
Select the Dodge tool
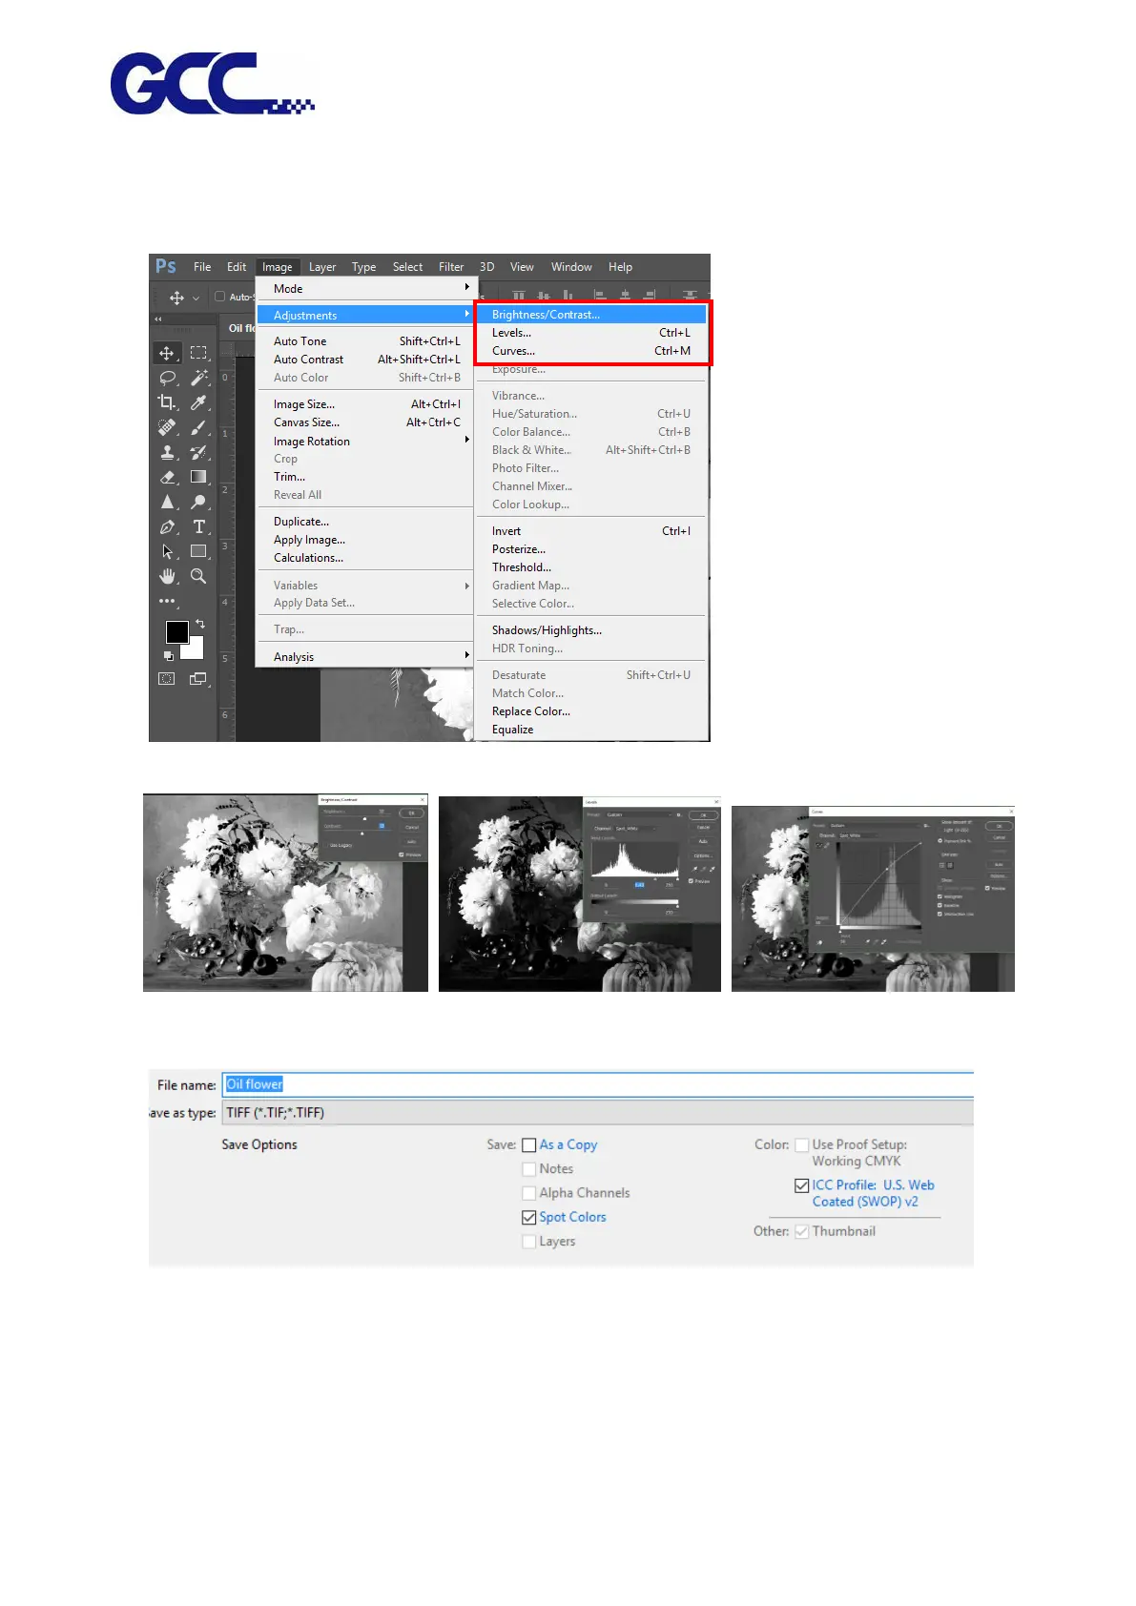pyautogui.click(x=198, y=502)
